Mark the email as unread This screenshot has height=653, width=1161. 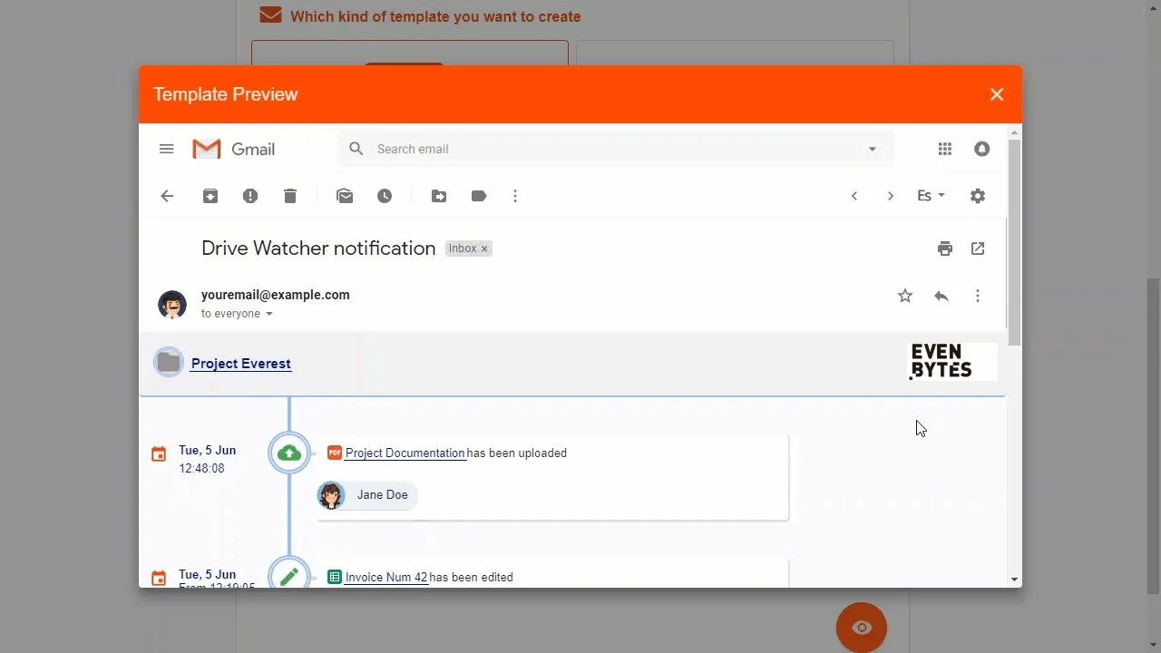tap(345, 196)
